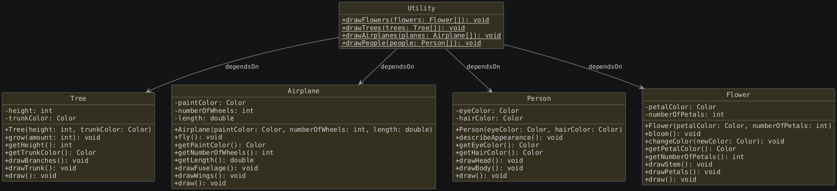This screenshot has height=191, width=837.
Task: Click the Airplane constructor signature
Action: [x=303, y=129]
